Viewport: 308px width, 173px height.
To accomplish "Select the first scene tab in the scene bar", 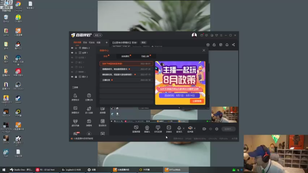I will pyautogui.click(x=77, y=42).
